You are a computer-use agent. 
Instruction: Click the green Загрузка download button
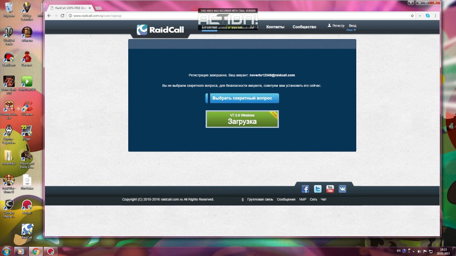pos(242,119)
